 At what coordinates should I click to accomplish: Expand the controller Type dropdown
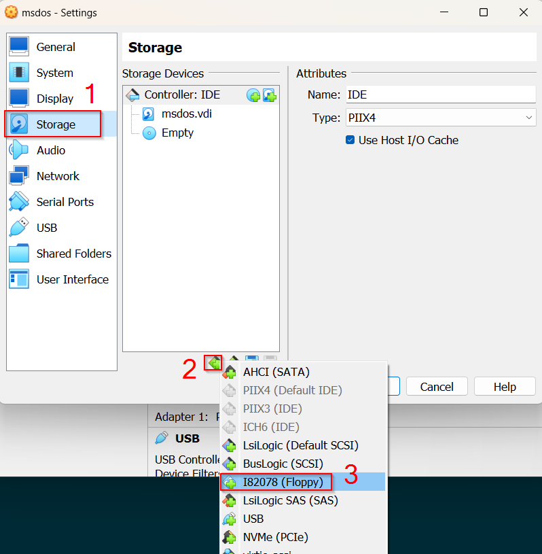click(440, 118)
